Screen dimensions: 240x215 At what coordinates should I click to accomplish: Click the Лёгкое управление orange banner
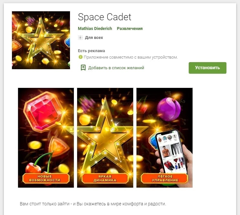pyautogui.click(x=164, y=178)
